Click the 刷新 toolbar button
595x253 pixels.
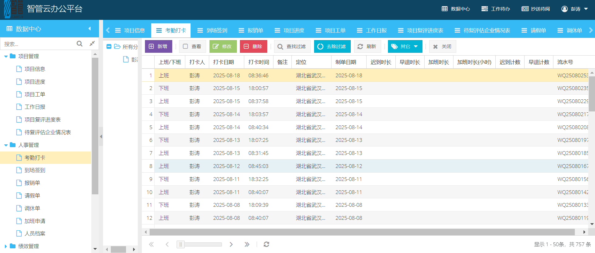367,47
